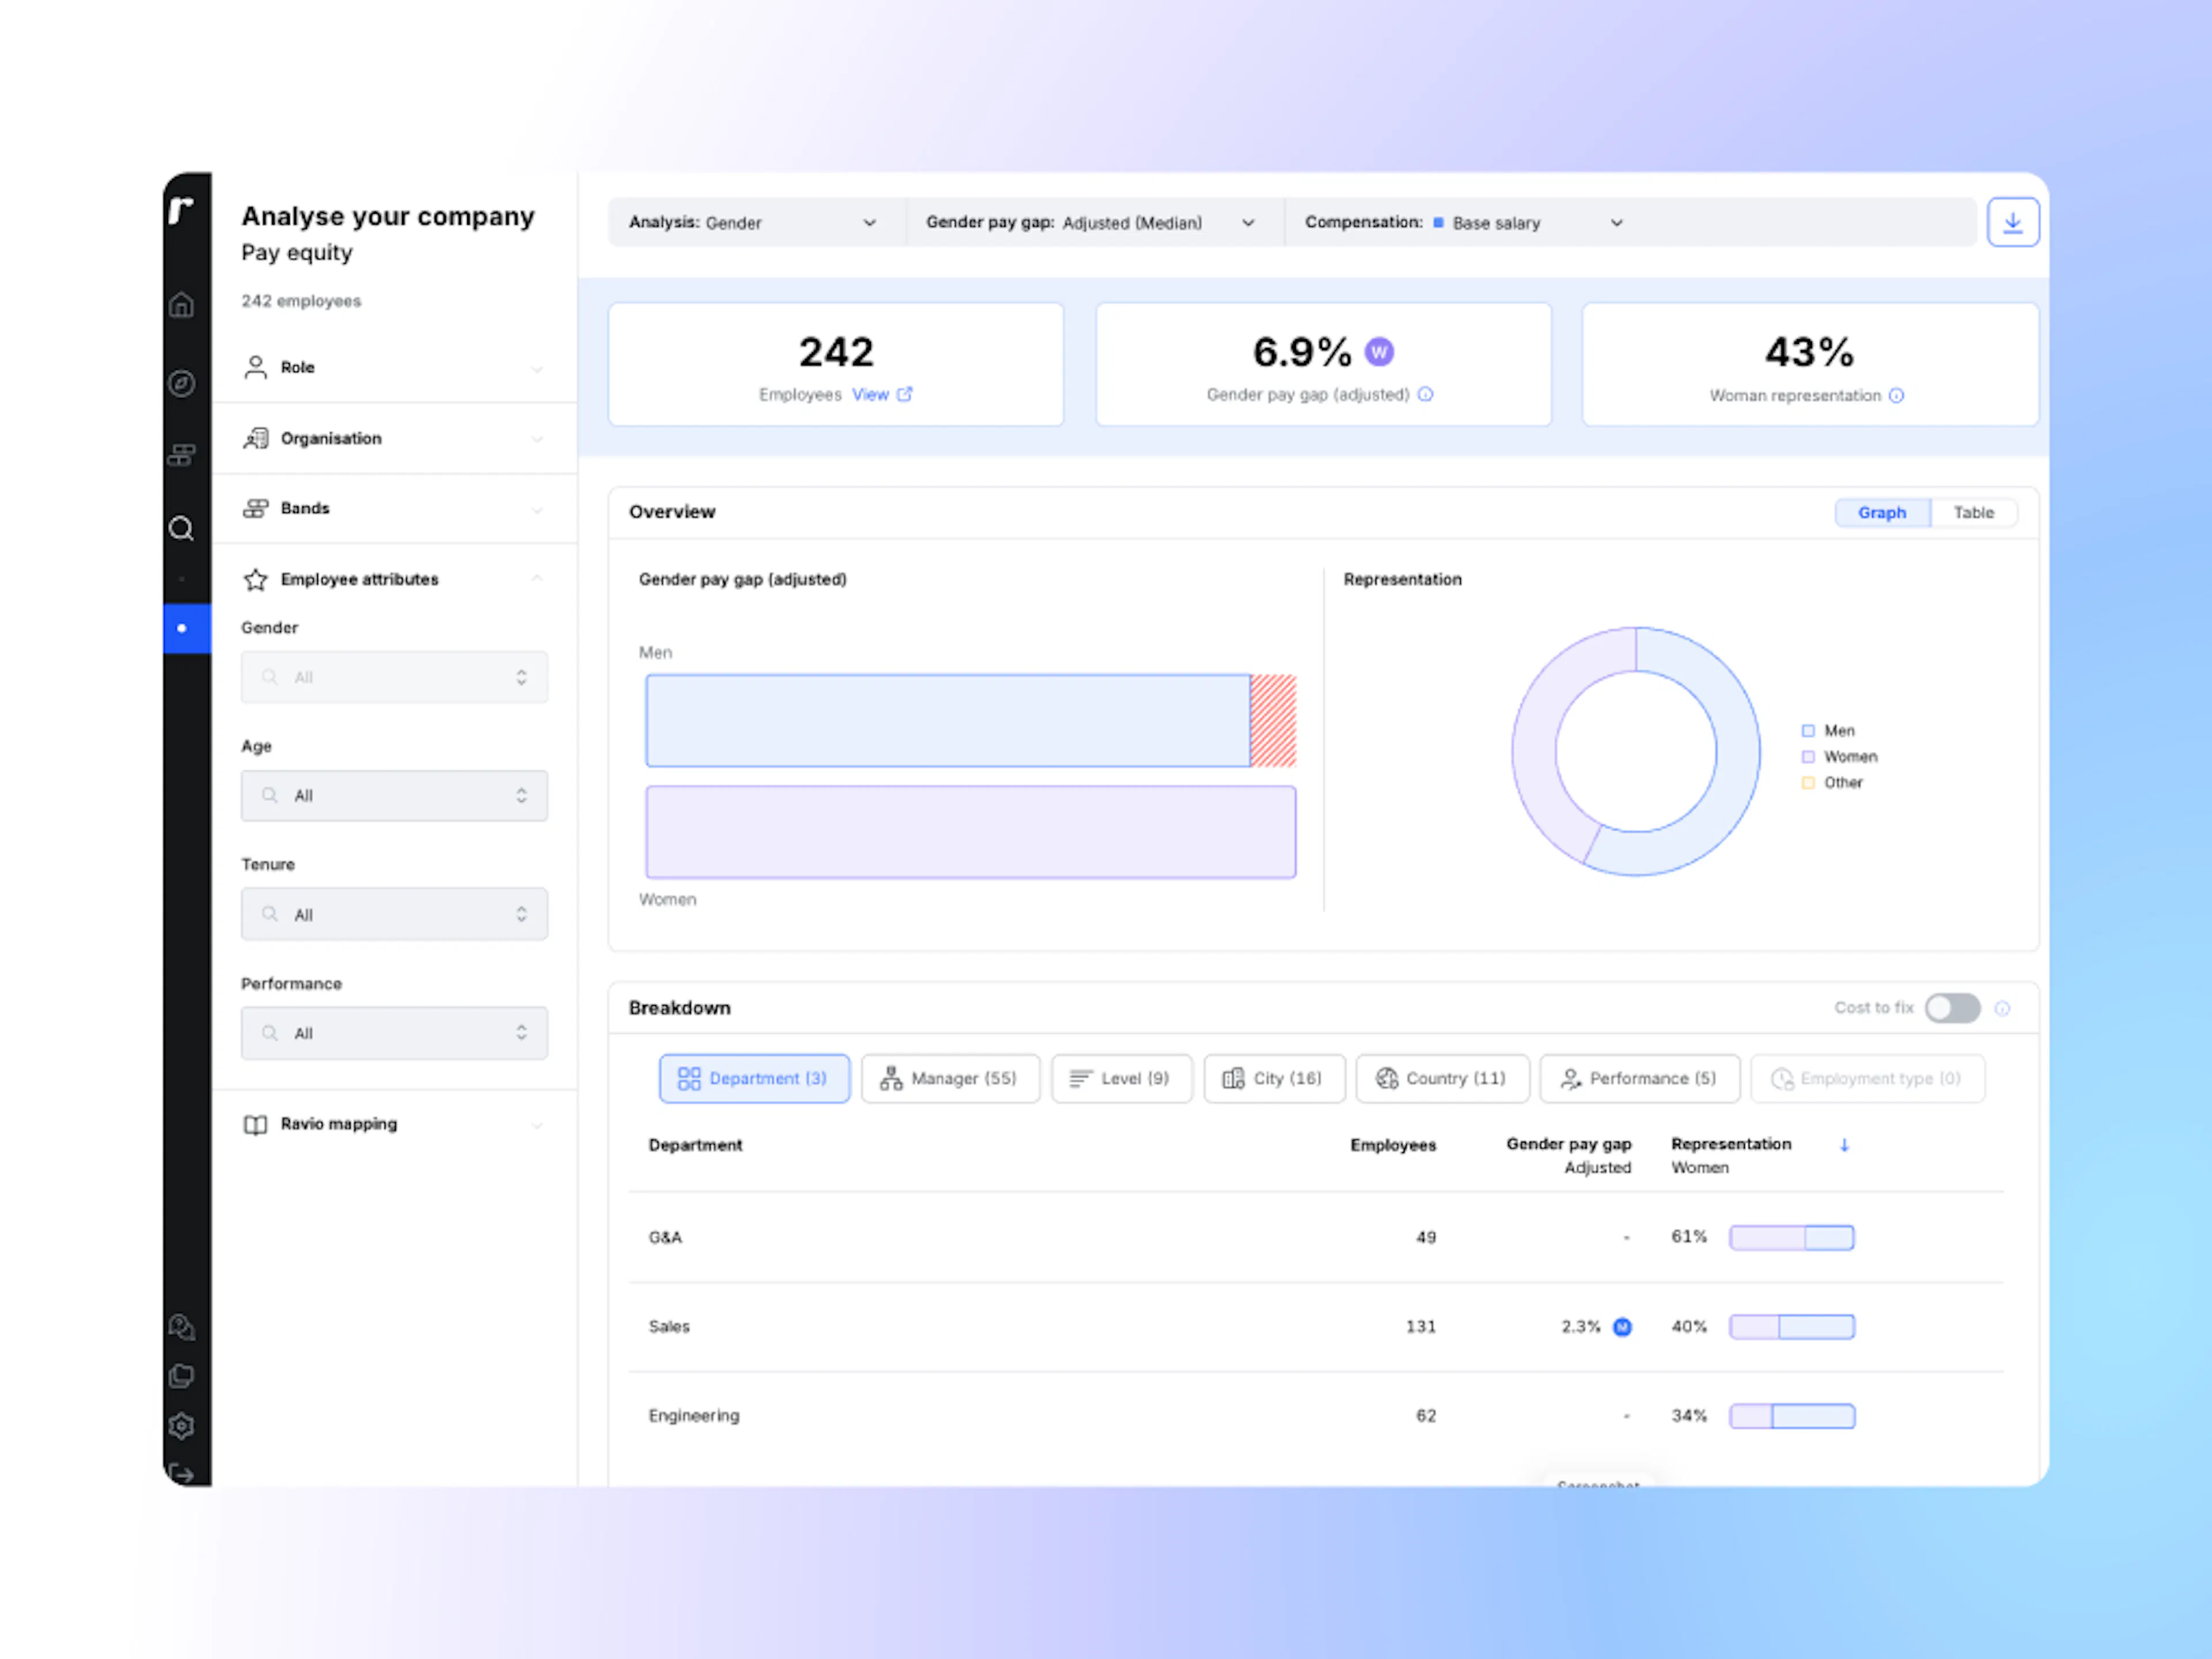The image size is (2212, 1659).
Task: Click the Department column header
Action: [x=695, y=1145]
